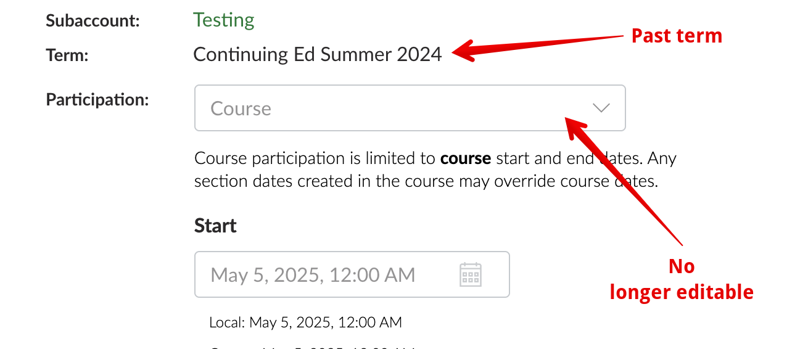
Task: Click the bold 'course' word in description
Action: (x=466, y=158)
